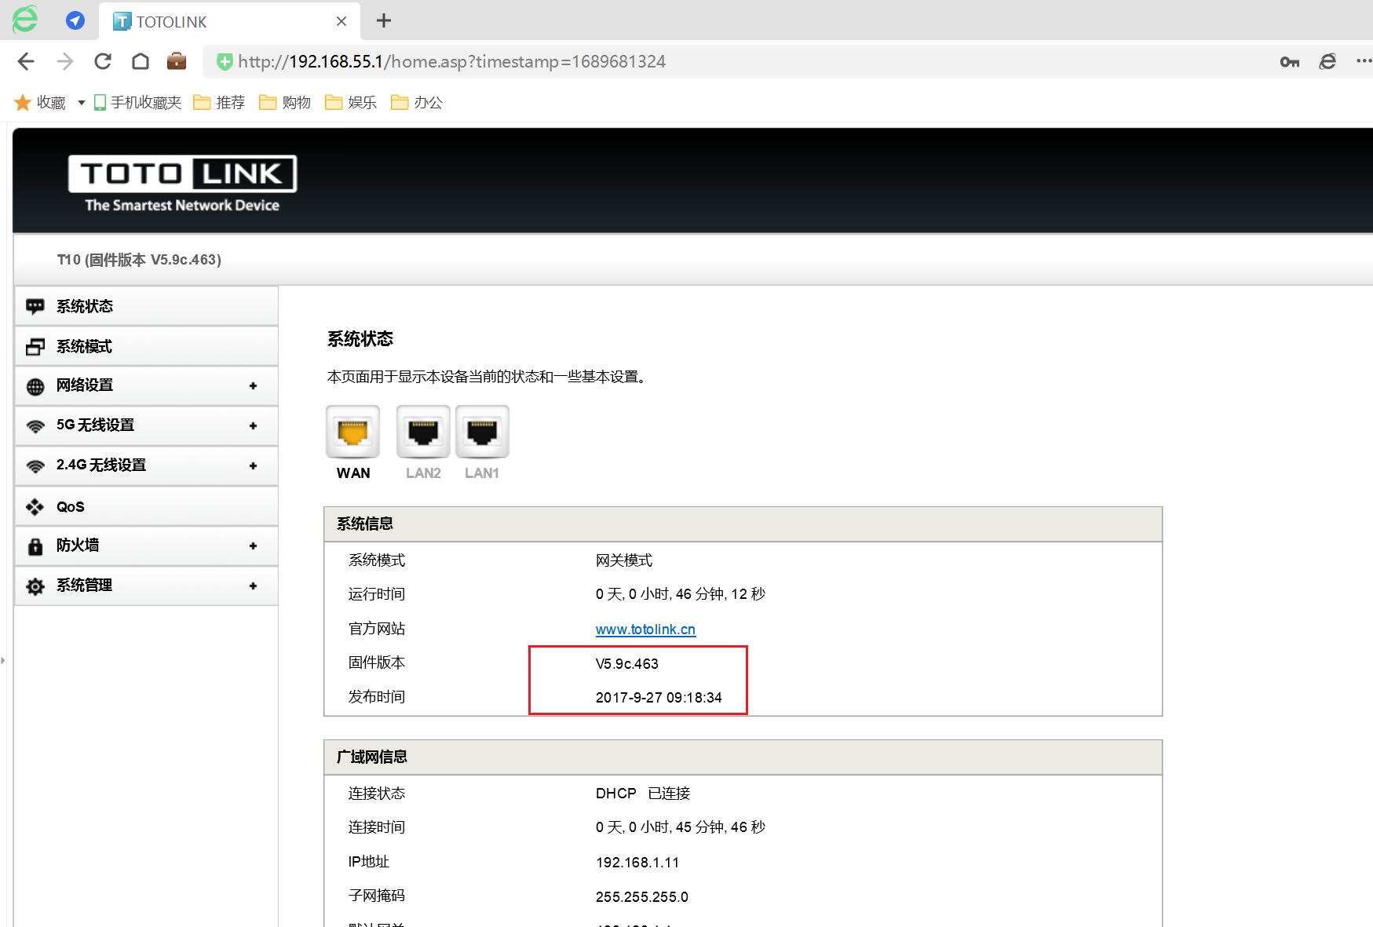Expand the favorites dropdown arrow

point(81,103)
